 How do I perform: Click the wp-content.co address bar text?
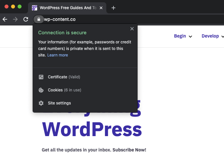tap(60, 19)
